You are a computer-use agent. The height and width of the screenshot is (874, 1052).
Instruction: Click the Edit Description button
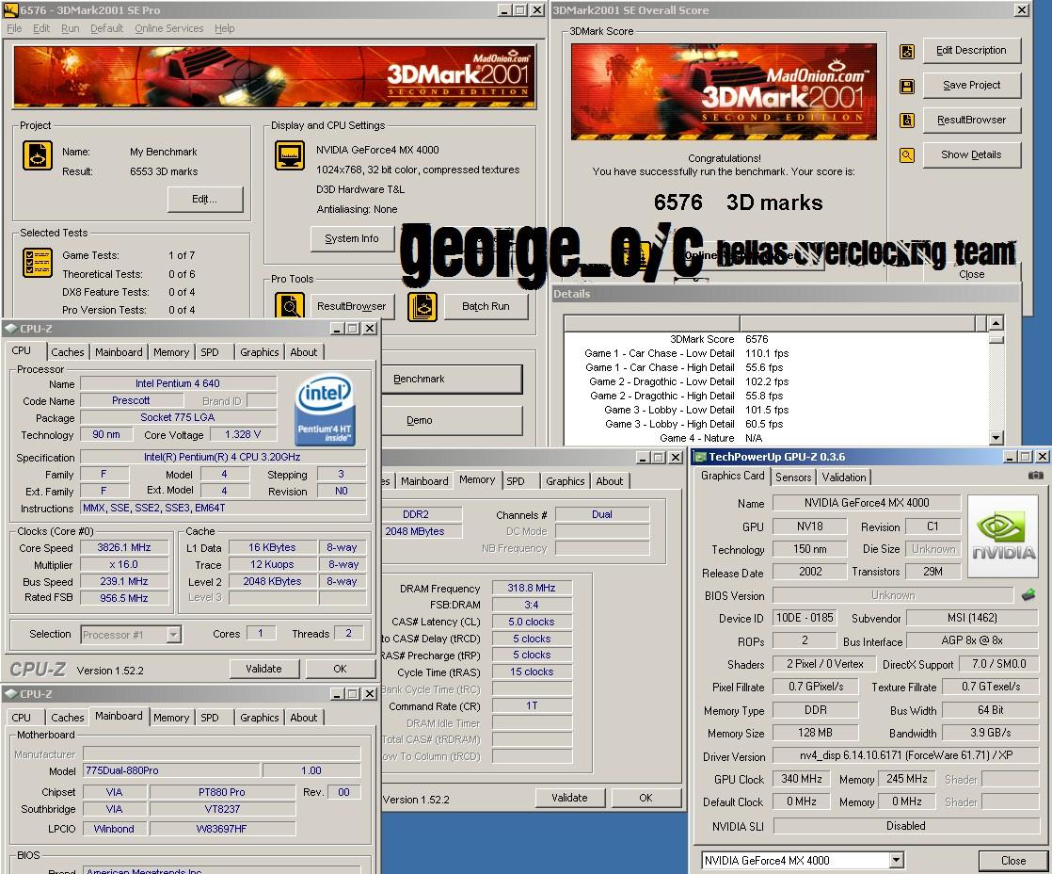point(971,50)
